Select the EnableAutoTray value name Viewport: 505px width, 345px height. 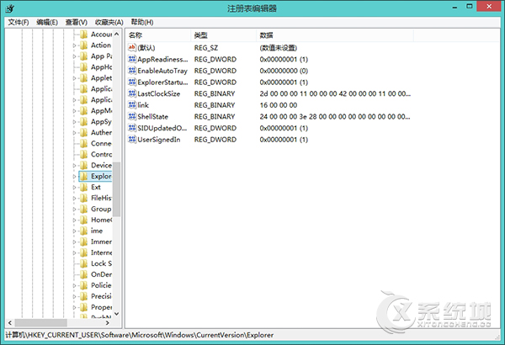(162, 71)
